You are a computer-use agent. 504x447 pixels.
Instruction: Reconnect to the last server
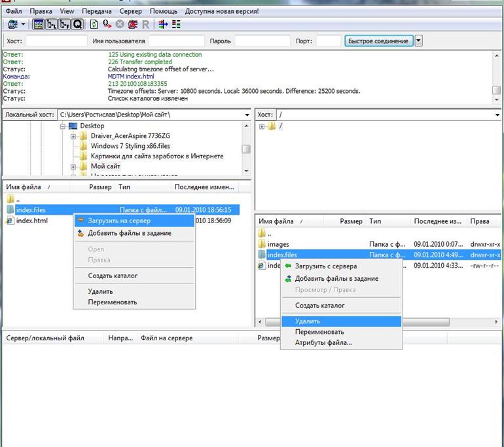(x=145, y=24)
